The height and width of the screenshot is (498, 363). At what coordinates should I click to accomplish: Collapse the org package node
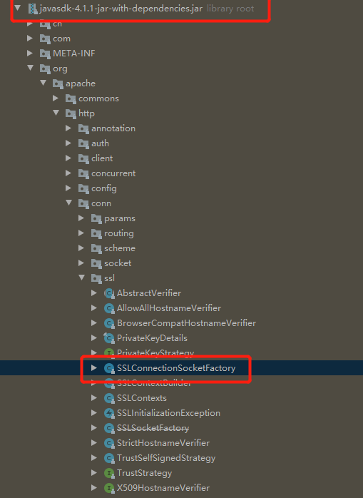(31, 68)
